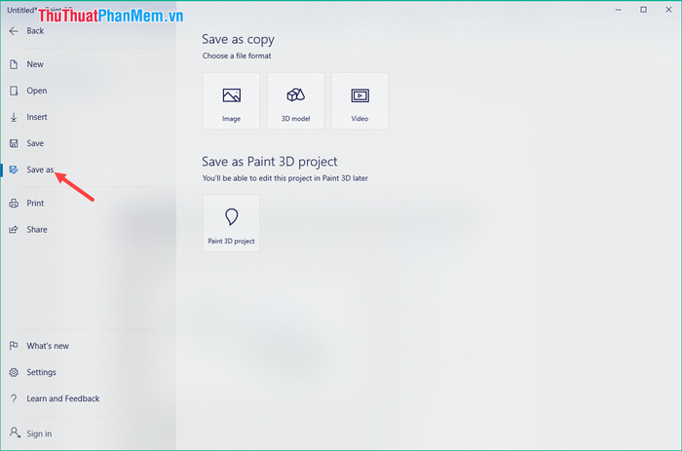Viewport: 682px width, 451px height.
Task: Select the Image file format tile
Action: click(232, 101)
